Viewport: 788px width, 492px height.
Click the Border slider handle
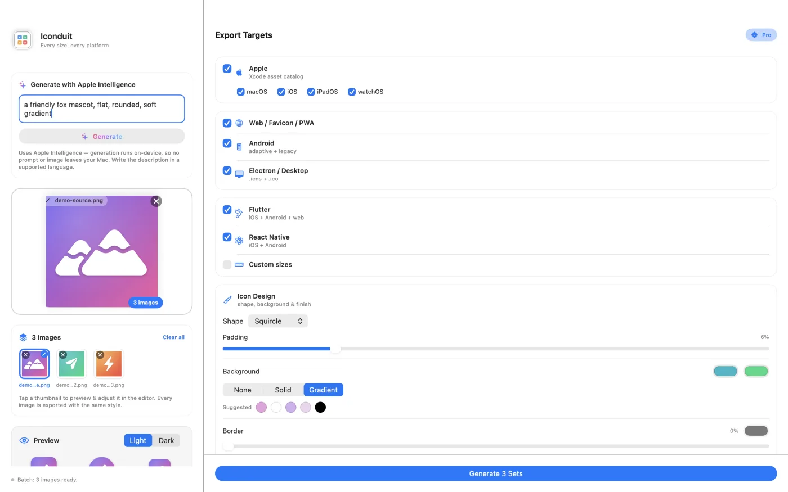[x=228, y=446]
